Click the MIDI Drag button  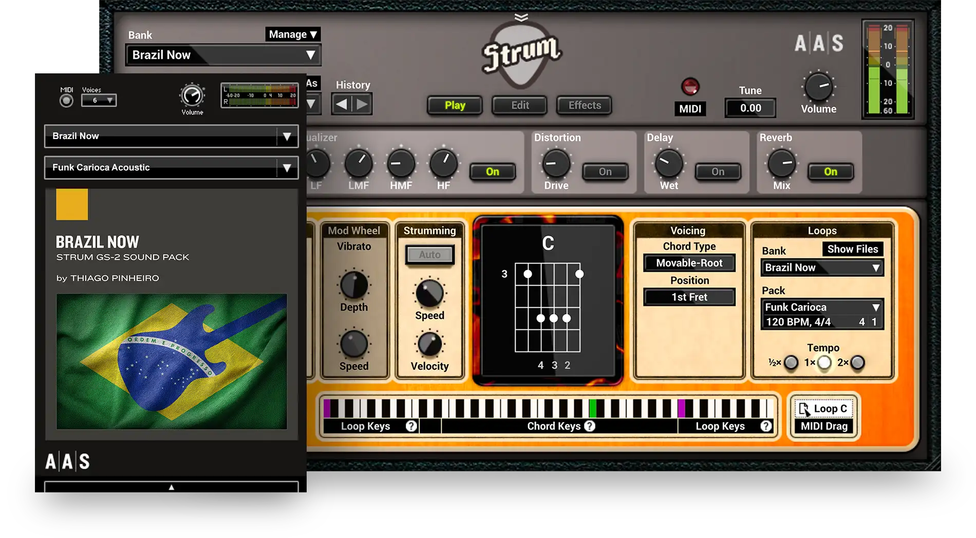click(x=823, y=426)
